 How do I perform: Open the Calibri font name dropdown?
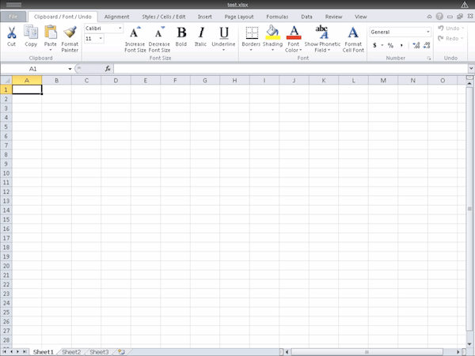[x=120, y=28]
